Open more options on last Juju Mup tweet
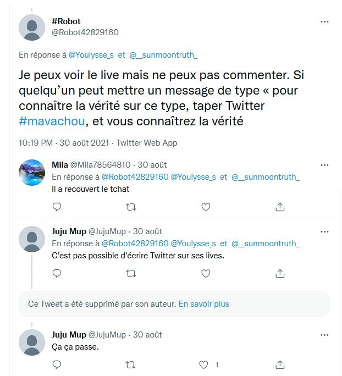This screenshot has width=342, height=376. tap(324, 335)
